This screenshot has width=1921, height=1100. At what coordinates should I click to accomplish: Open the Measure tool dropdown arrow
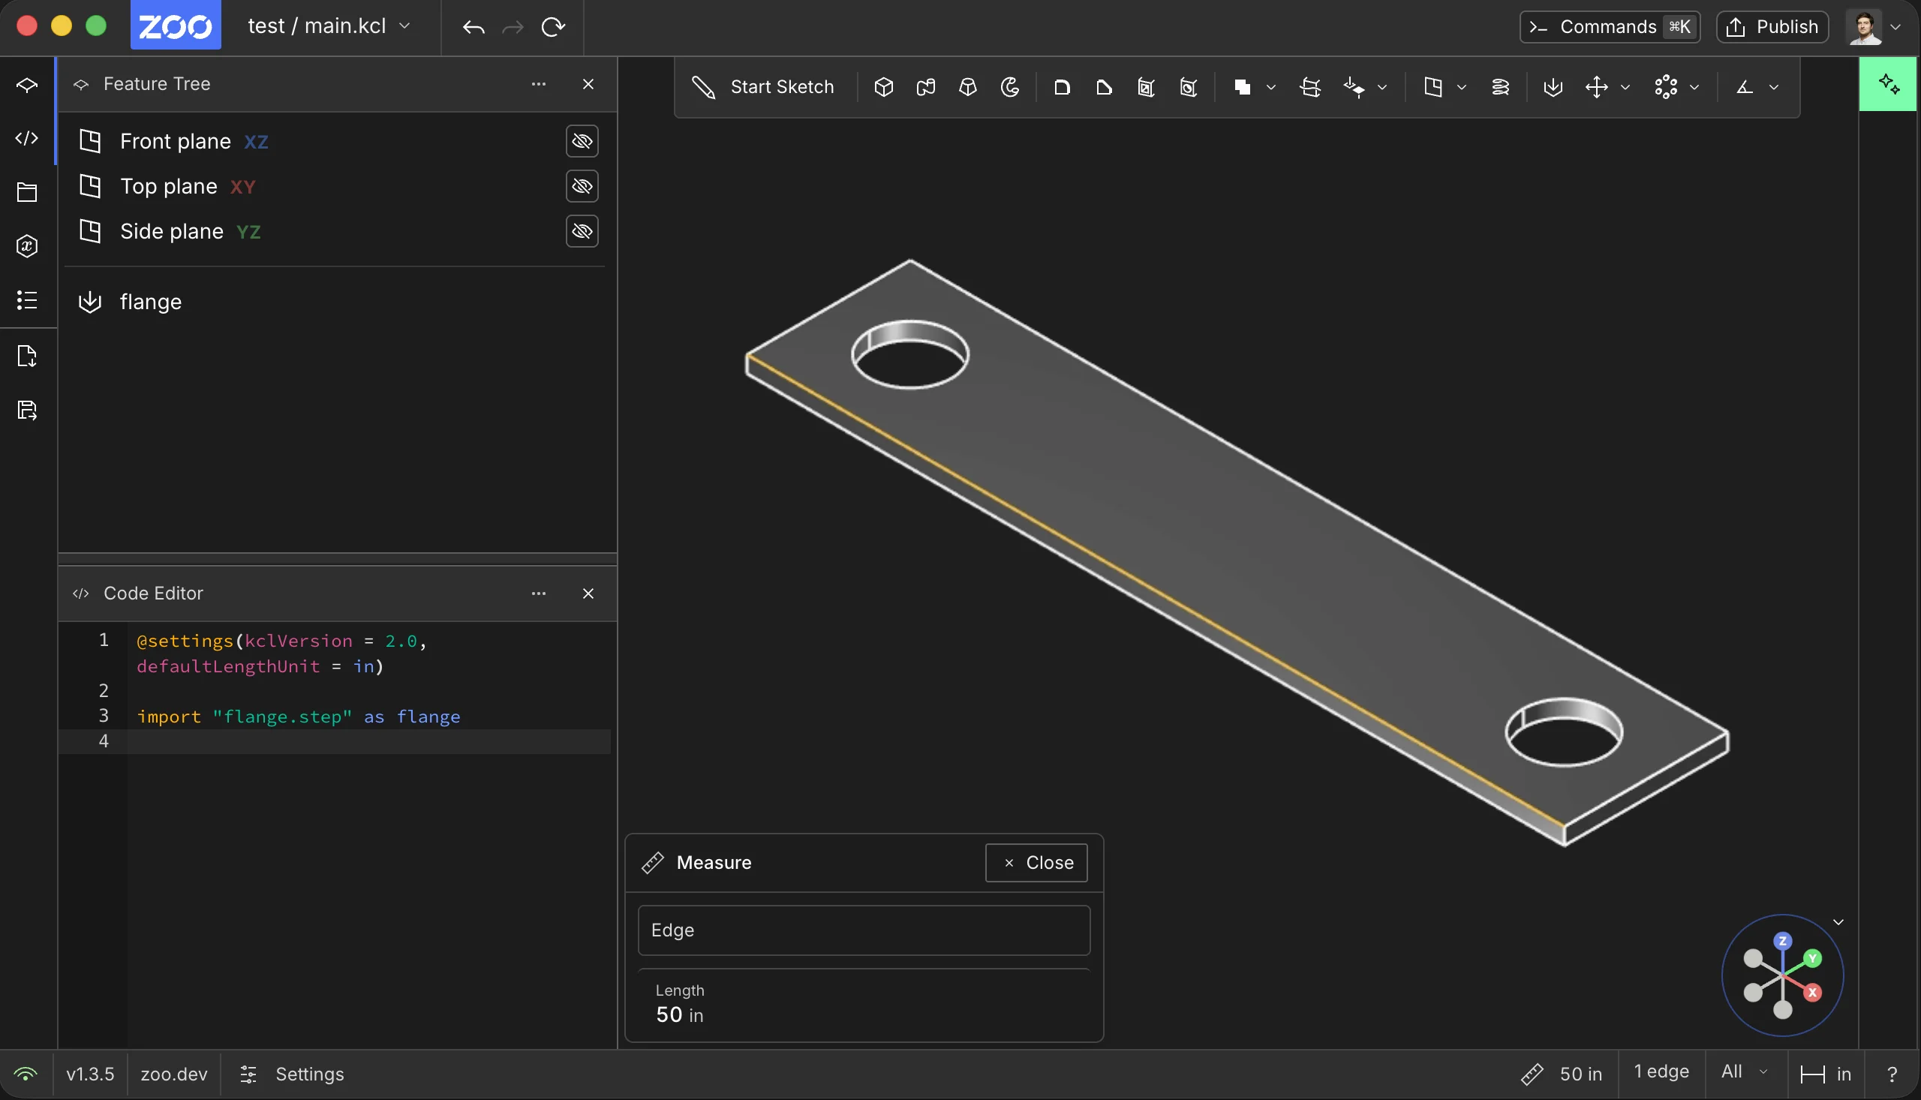(x=1774, y=88)
